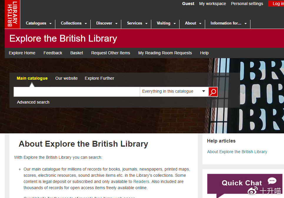Screen dimensions: 284x198
Task: Click the Help articles heading
Action: click(x=221, y=141)
